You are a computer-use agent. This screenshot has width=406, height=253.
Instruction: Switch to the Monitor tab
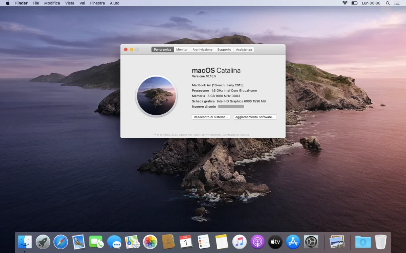pos(182,50)
